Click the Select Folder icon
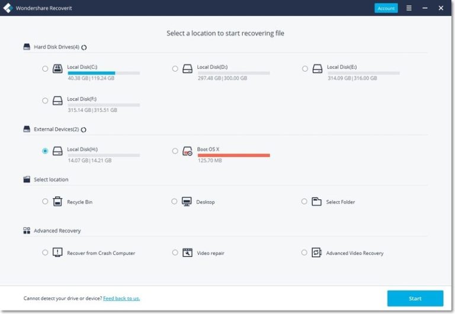The width and height of the screenshot is (455, 314). click(316, 202)
